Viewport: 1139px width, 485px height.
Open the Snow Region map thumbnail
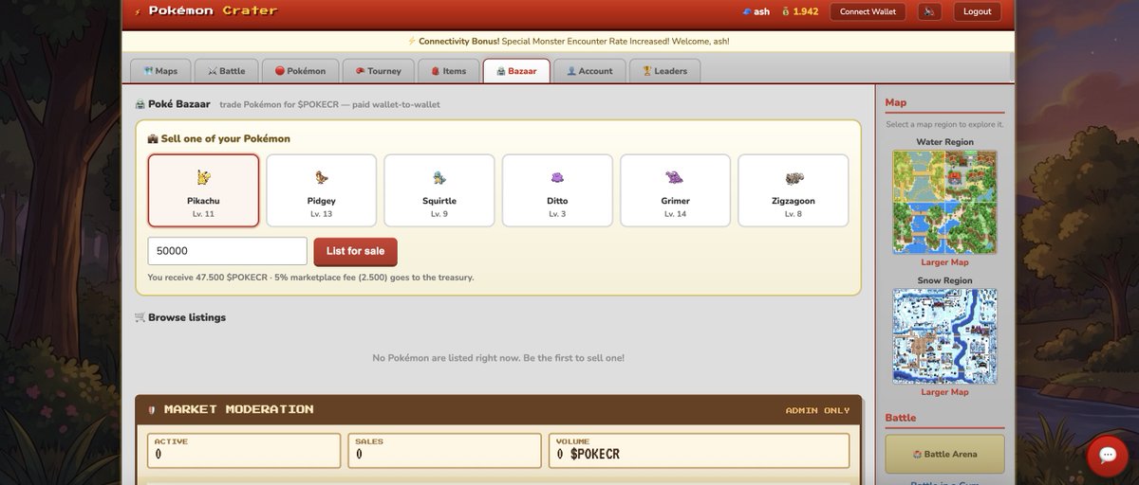tap(944, 336)
